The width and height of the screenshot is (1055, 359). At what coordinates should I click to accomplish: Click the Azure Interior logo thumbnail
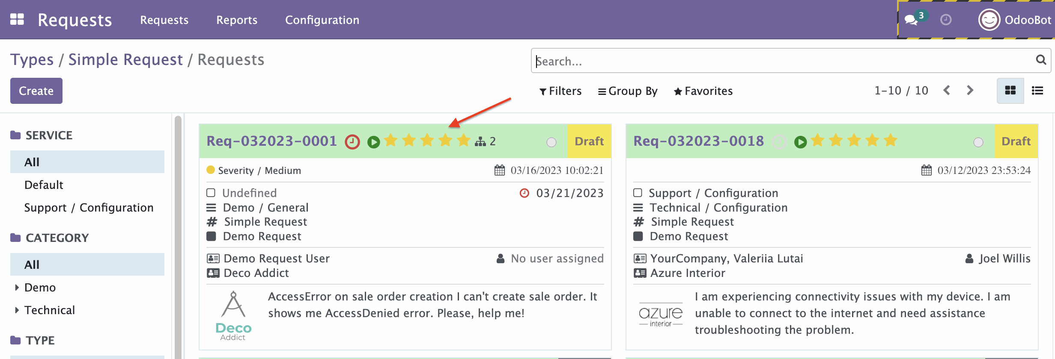pyautogui.click(x=661, y=315)
